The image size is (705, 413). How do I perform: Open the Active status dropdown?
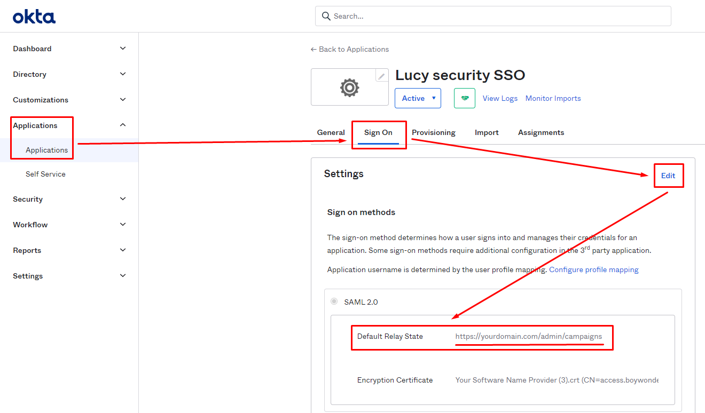[x=418, y=98]
